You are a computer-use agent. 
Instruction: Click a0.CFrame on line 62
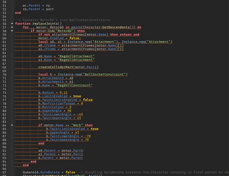47,45
